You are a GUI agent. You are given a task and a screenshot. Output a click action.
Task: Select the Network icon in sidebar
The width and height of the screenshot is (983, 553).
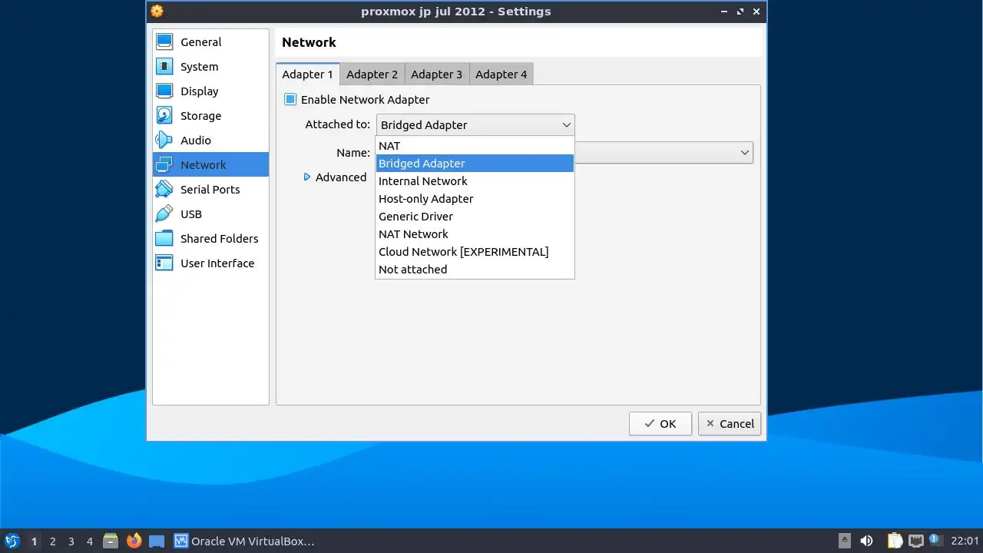pyautogui.click(x=164, y=164)
